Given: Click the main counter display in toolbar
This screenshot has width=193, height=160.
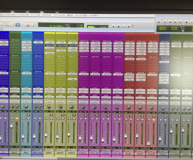Looking at the screenshot, I should tap(56, 26).
